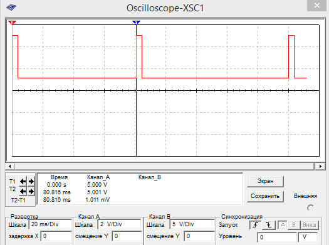Click the Канал_B column header
The image size is (329, 245).
click(150, 177)
